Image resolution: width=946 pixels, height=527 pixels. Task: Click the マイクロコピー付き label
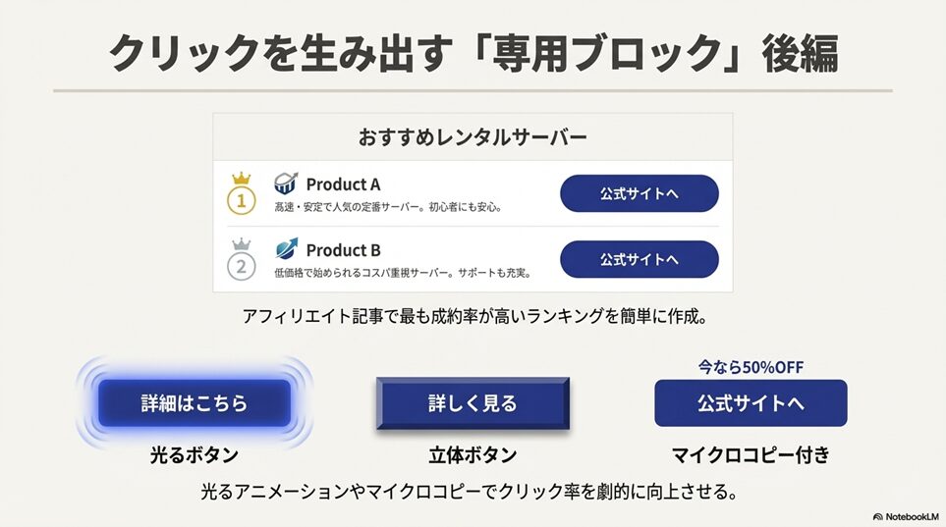coord(751,455)
